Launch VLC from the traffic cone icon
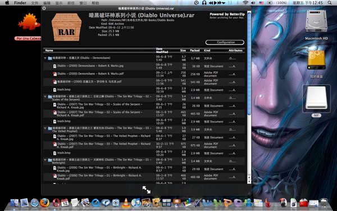337x211 pixels. [x=126, y=203]
